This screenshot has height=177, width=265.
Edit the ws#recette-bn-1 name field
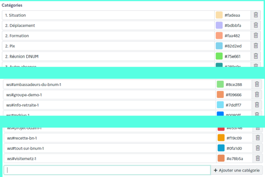point(110,138)
